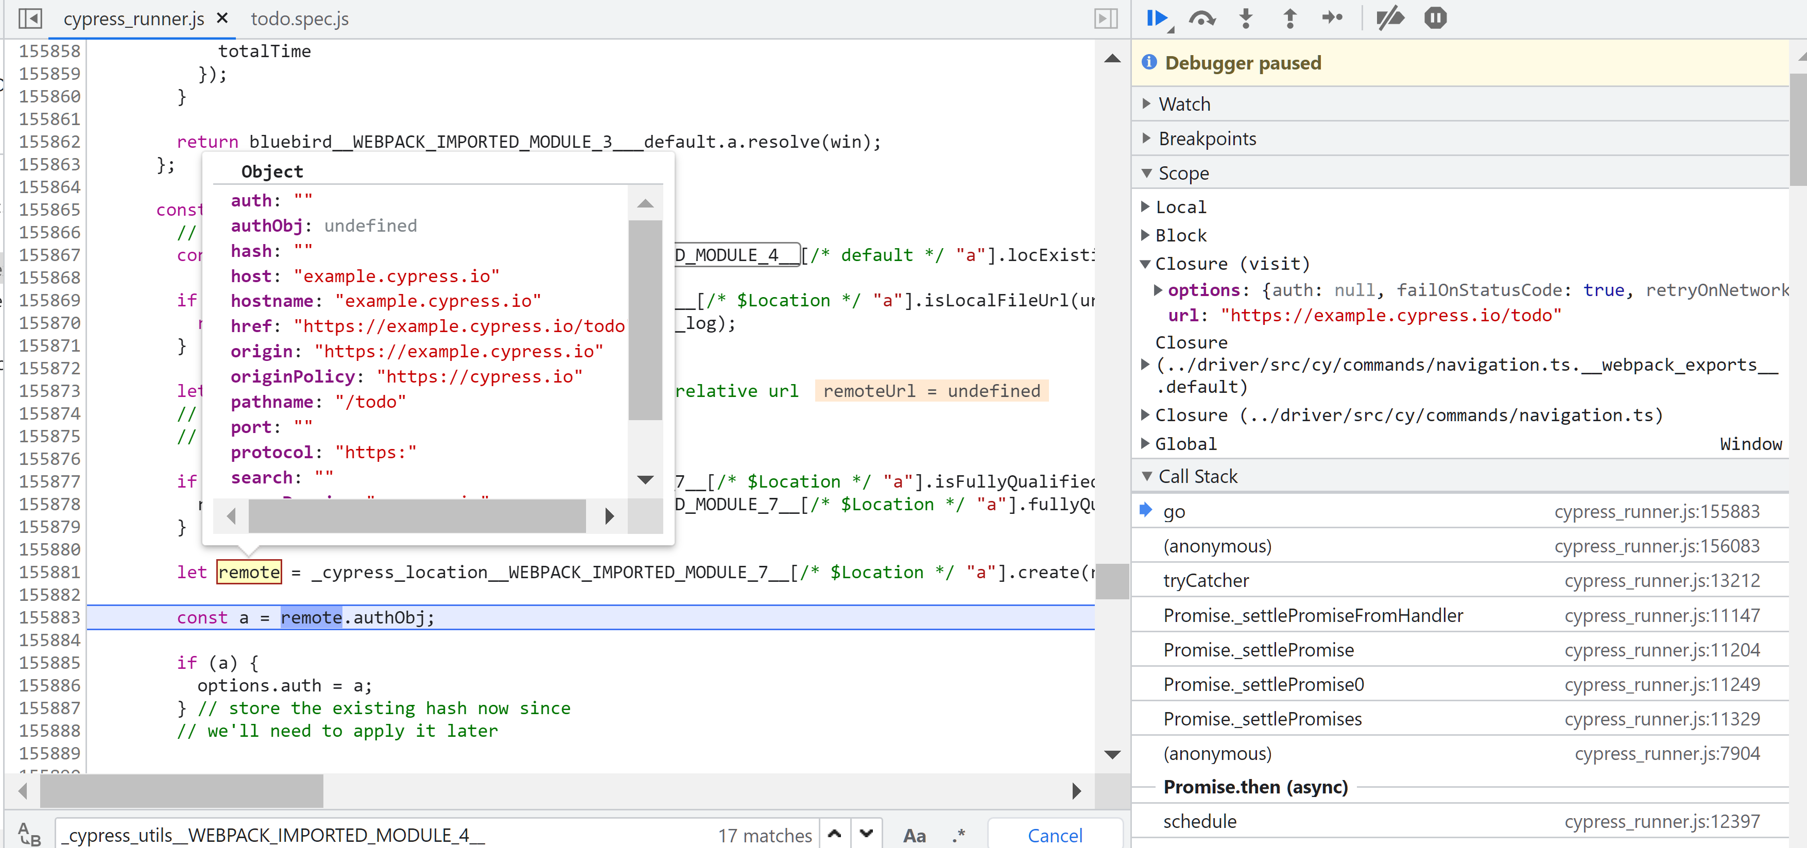
Task: Close the cypress_runner.js tab
Action: click(x=222, y=18)
